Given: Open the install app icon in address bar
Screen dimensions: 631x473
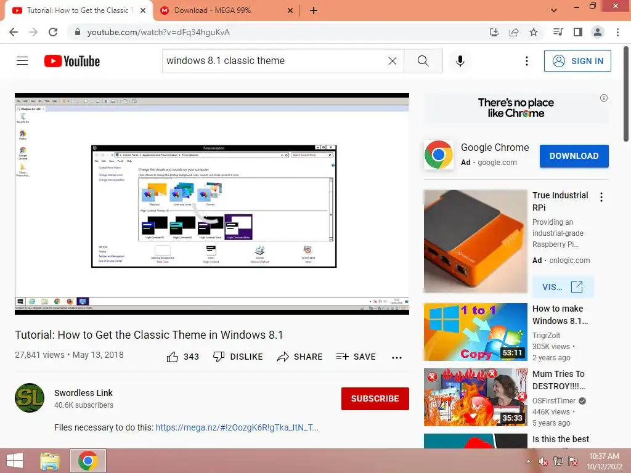Looking at the screenshot, I should (494, 32).
